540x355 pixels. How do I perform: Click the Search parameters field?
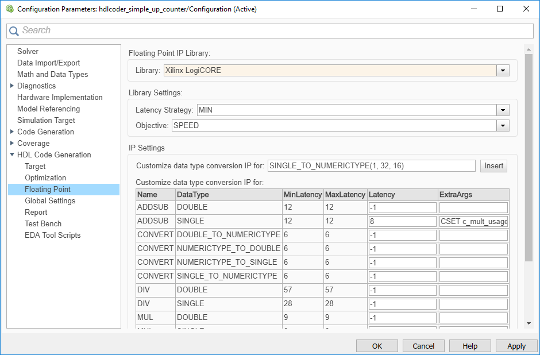pos(269,30)
